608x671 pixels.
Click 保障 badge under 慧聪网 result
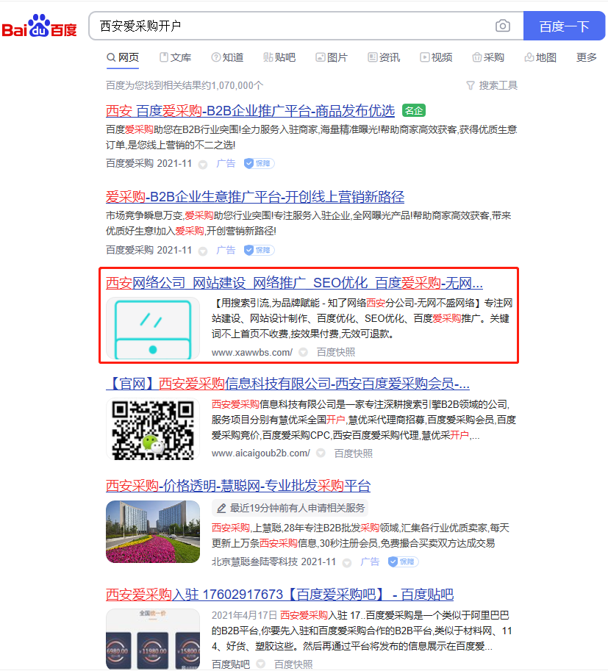404,562
